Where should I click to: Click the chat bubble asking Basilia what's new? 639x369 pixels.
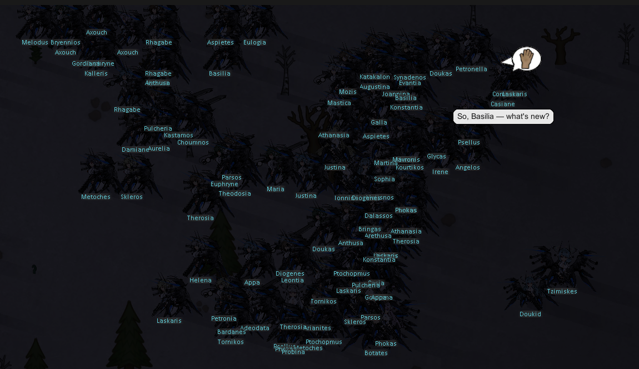tap(503, 117)
